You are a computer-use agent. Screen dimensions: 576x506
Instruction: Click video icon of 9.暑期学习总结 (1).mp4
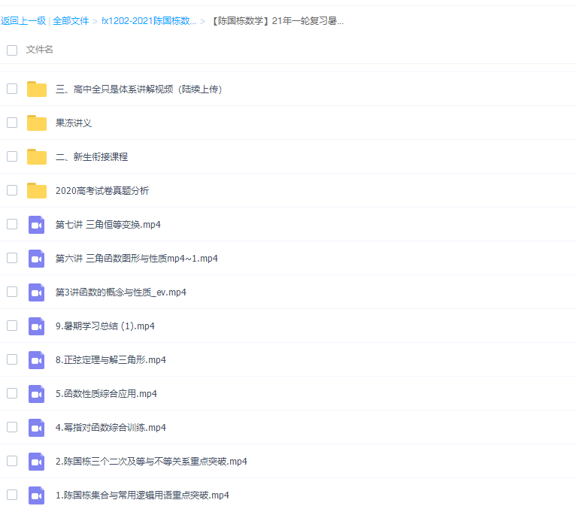[36, 326]
